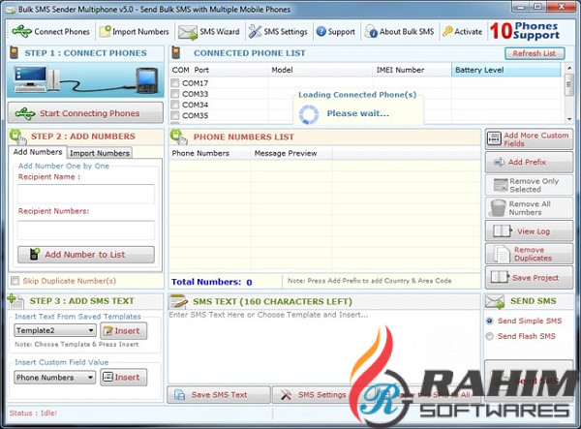The image size is (581, 429).
Task: Click Remove Duplicates button
Action: (x=529, y=254)
